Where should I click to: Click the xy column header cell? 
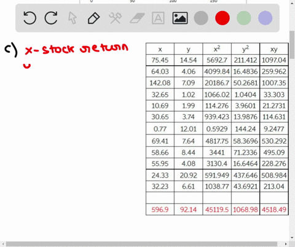click(x=274, y=49)
